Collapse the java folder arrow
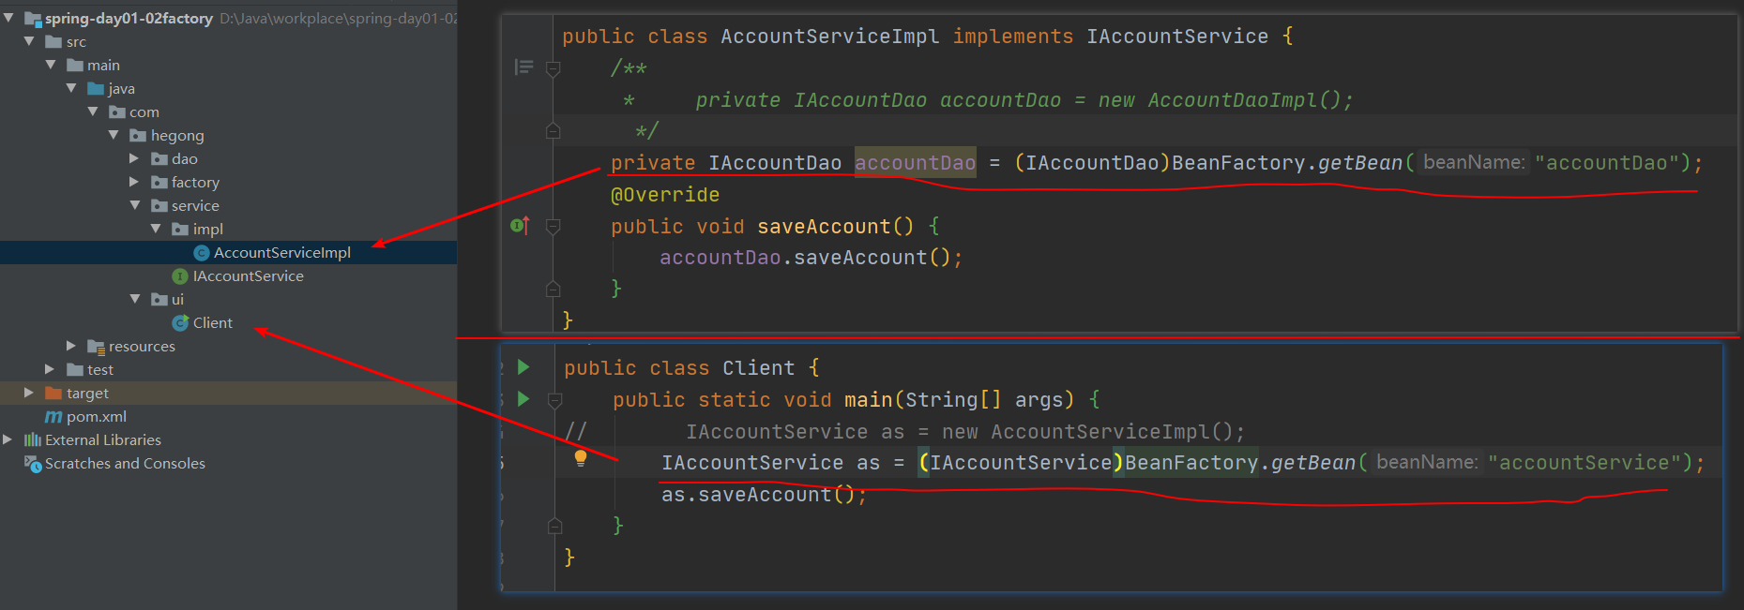Viewport: 1744px width, 610px height. (x=71, y=88)
